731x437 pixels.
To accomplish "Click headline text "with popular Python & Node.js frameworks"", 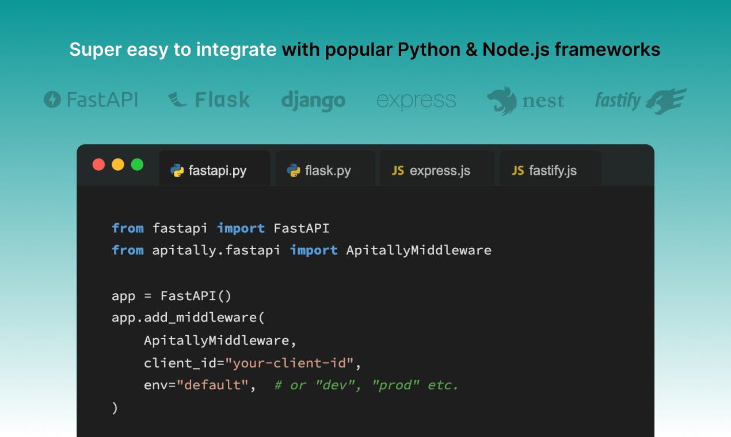I will [471, 49].
